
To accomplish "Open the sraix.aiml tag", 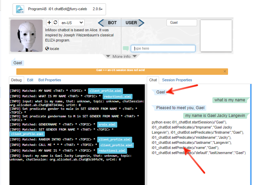I will (107, 124).
